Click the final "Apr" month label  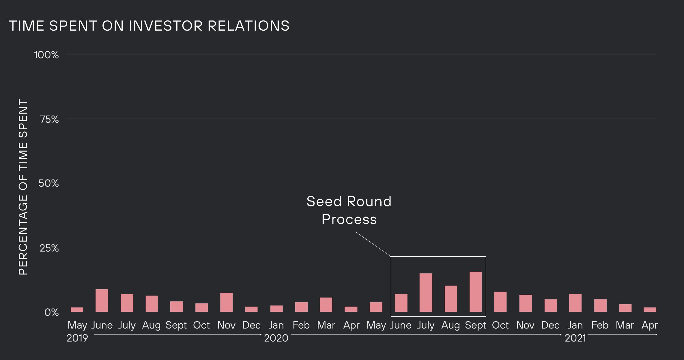(x=649, y=325)
